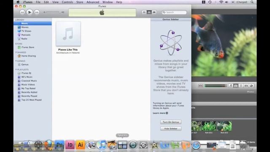Open the Advanced menu

point(93,2)
